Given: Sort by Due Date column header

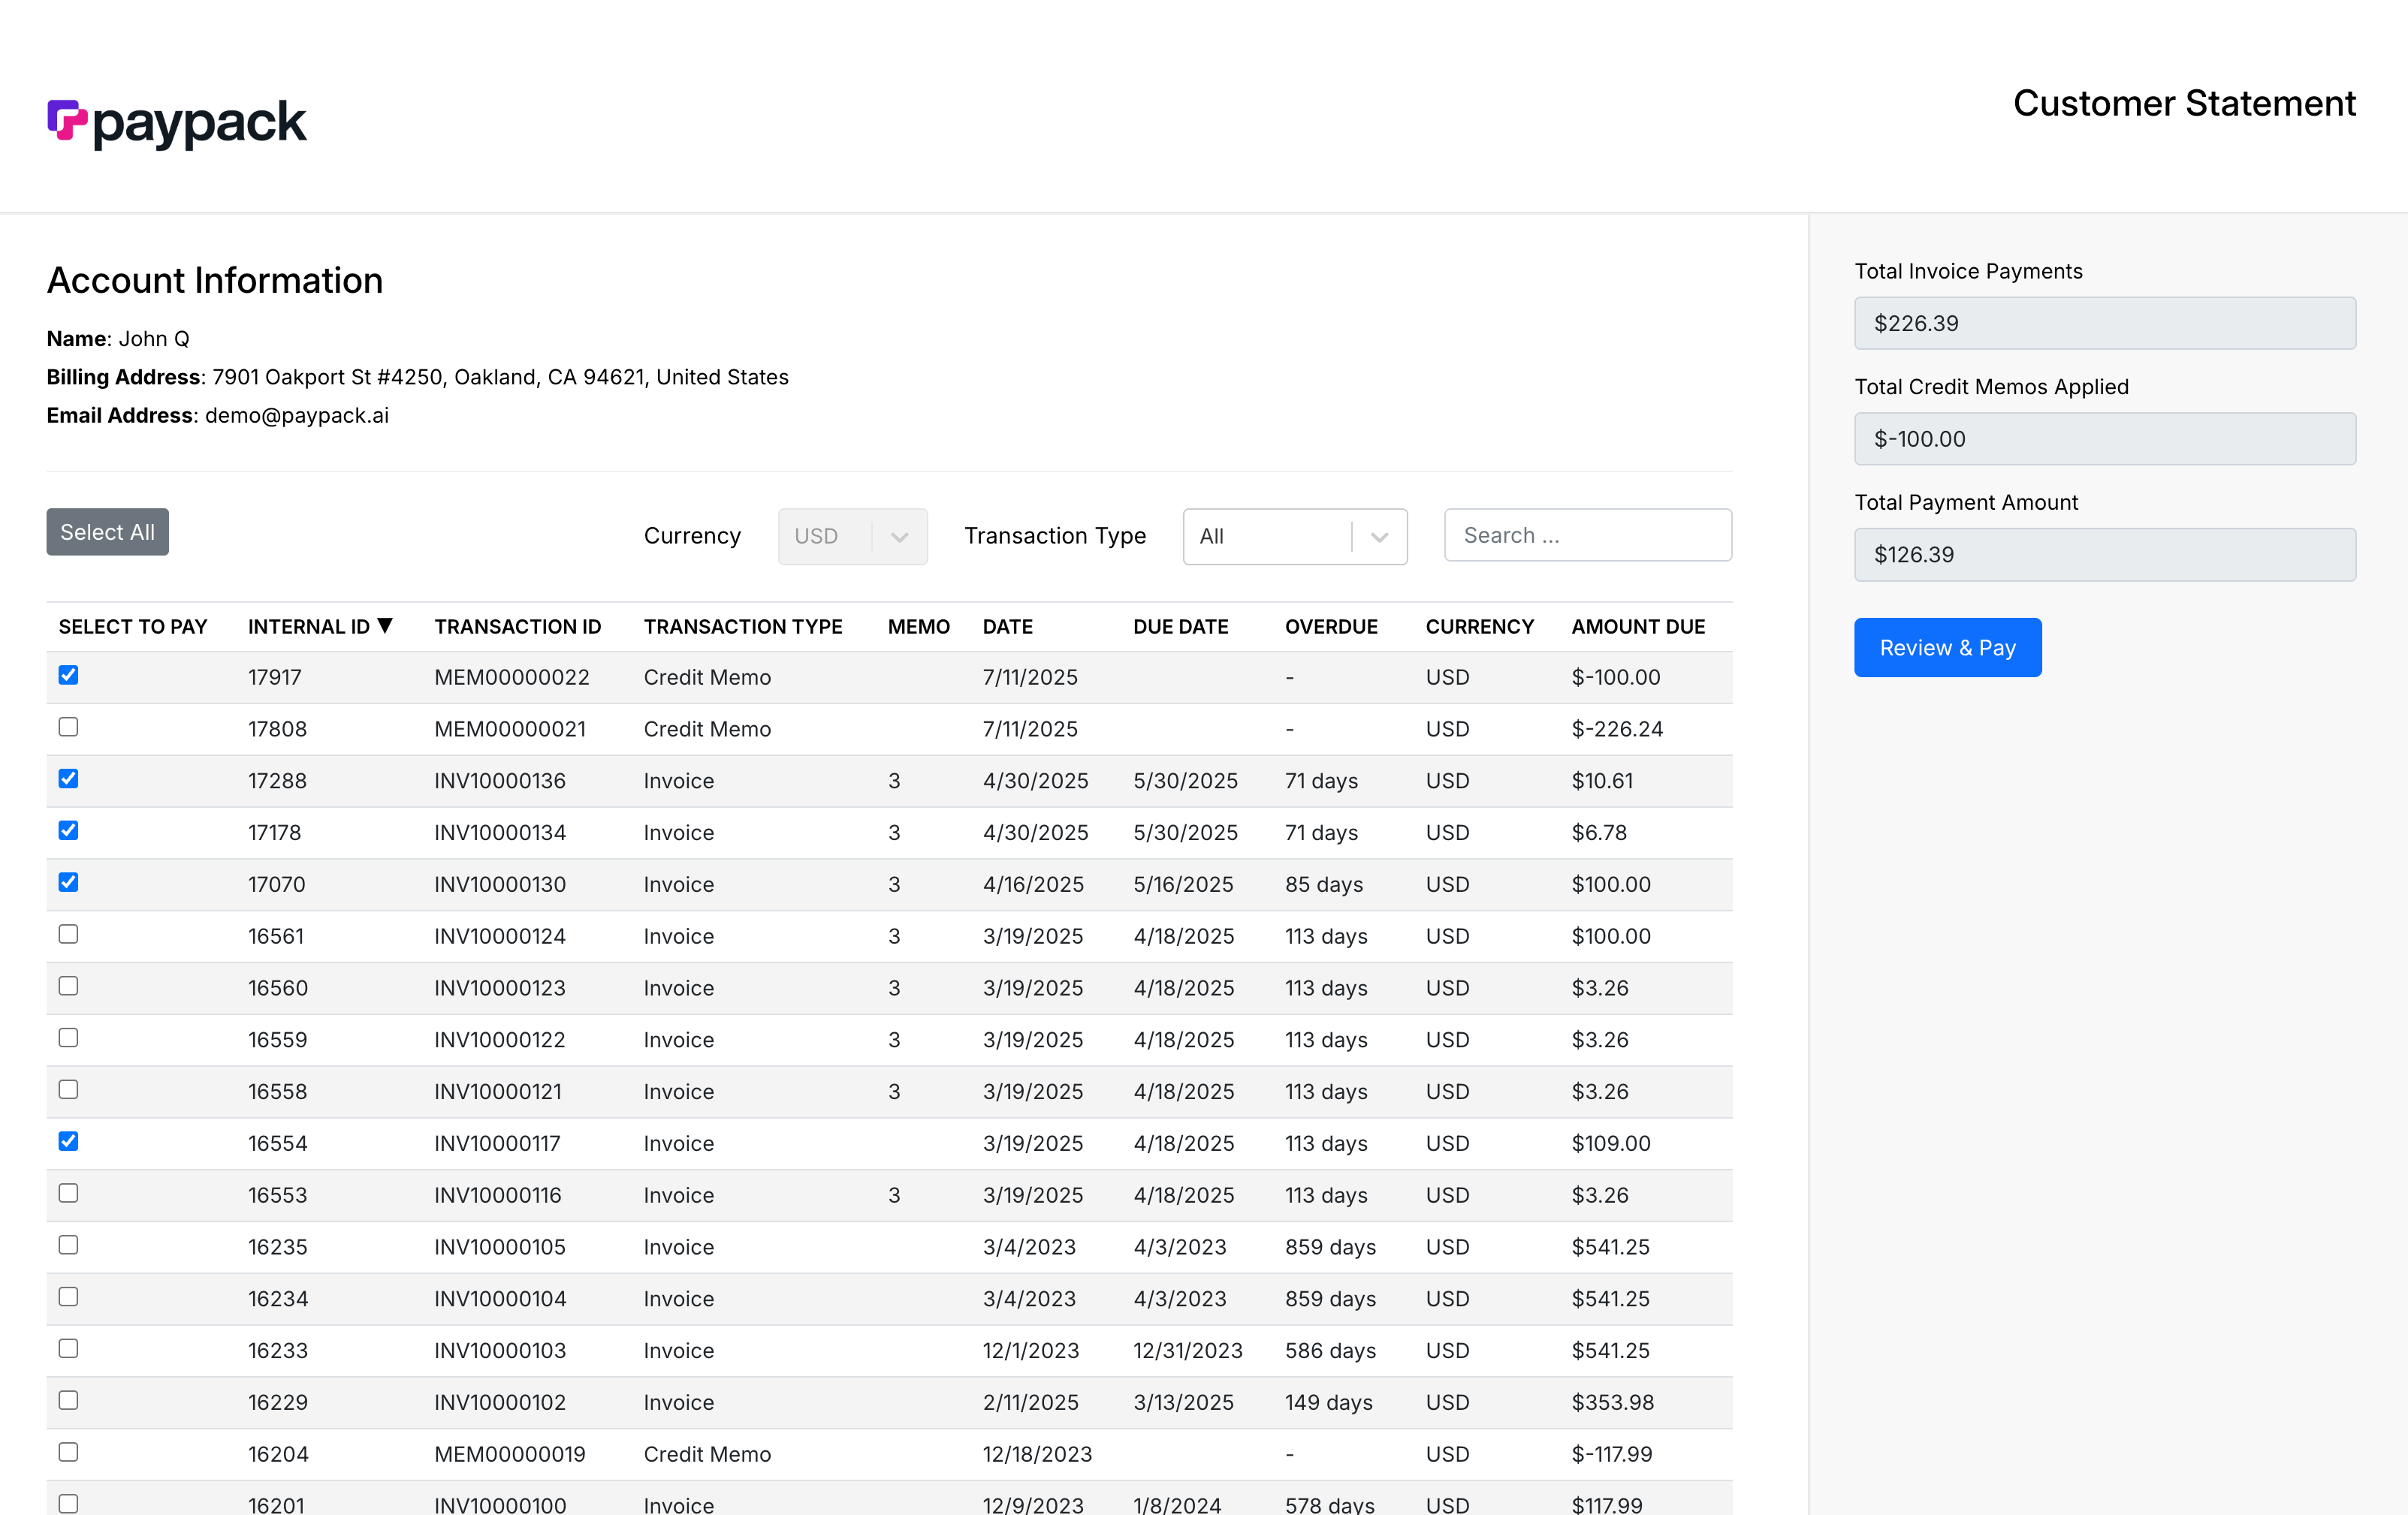Looking at the screenshot, I should [x=1180, y=627].
